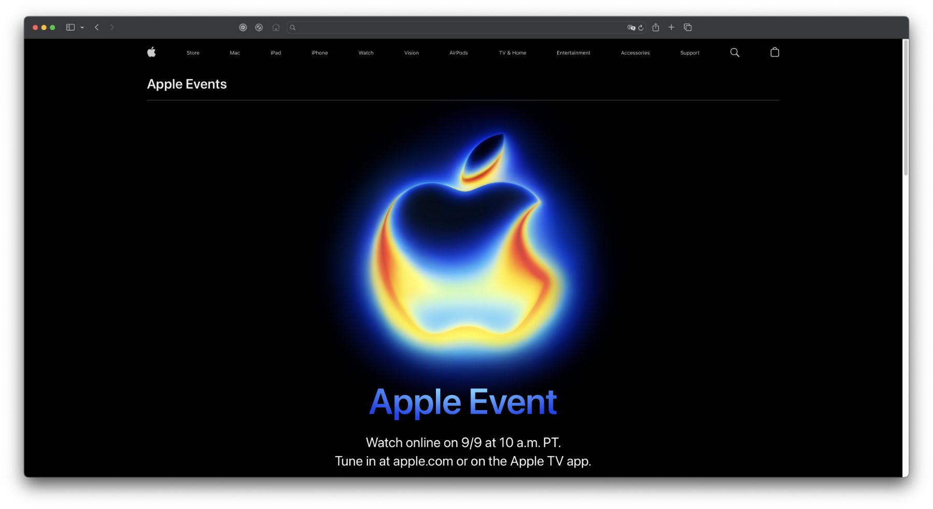Click the Apple logo in navigation bar
The height and width of the screenshot is (509, 933).
point(151,52)
